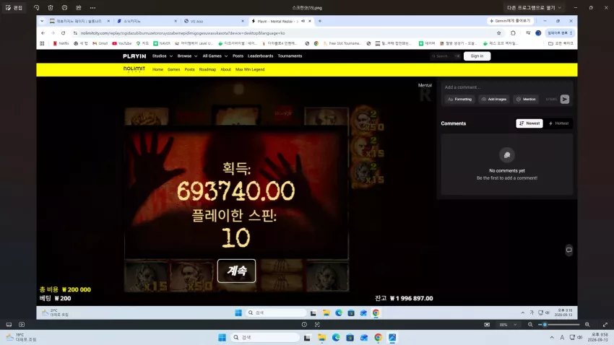Open Roadmap in the yellow Nolimit bar

[207, 69]
